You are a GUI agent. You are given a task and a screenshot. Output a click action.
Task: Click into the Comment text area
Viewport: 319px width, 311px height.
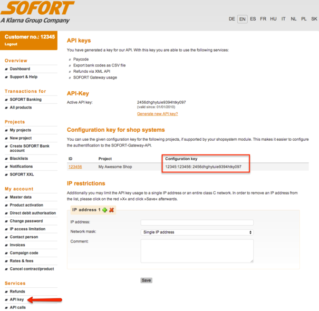click(x=197, y=251)
